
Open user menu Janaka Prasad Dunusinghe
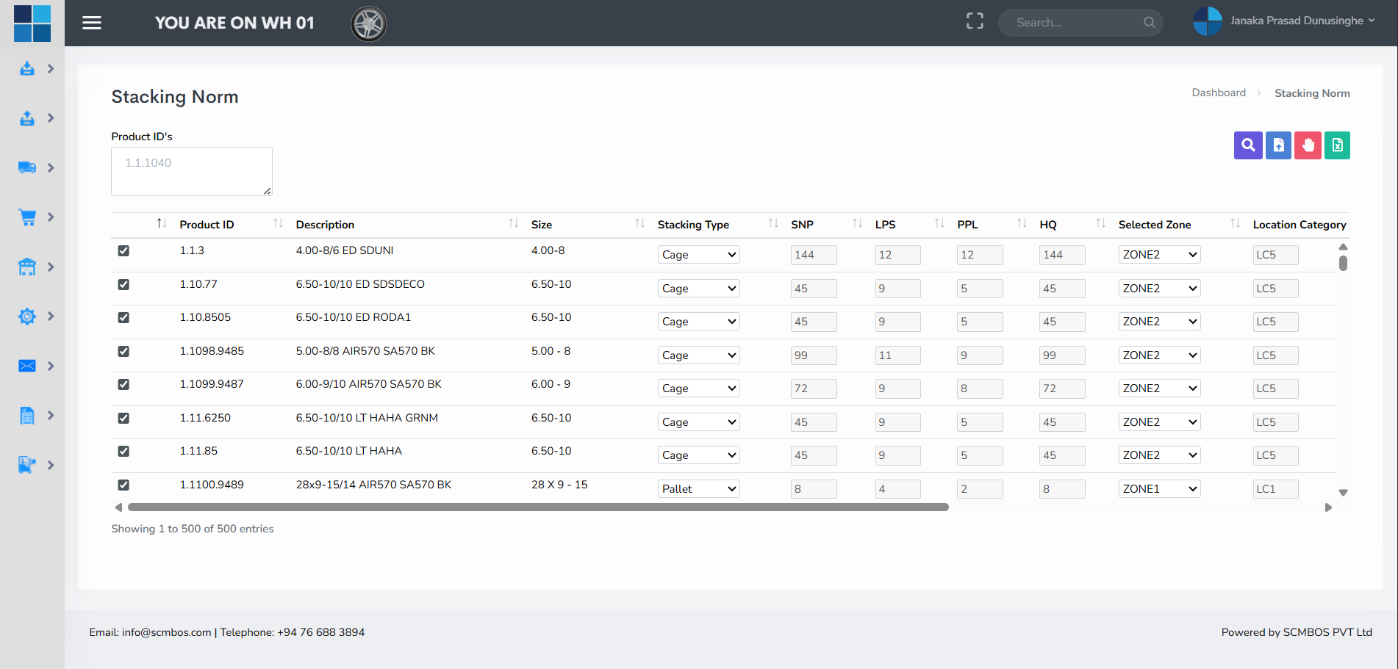[1301, 21]
